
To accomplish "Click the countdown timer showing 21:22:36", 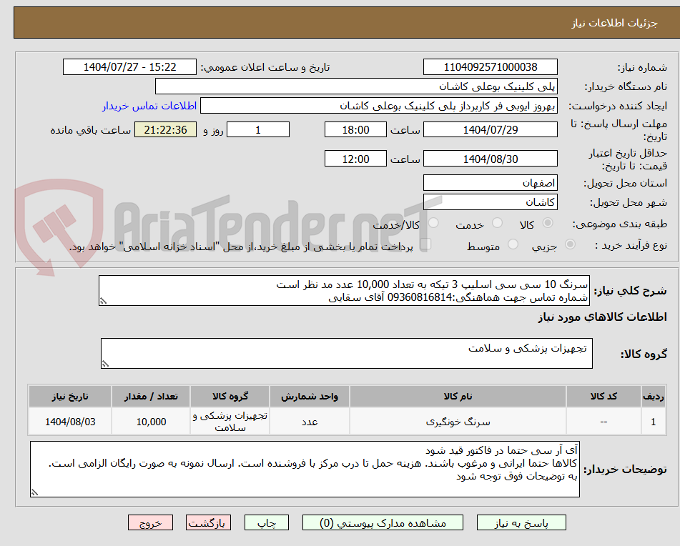I will [x=165, y=129].
